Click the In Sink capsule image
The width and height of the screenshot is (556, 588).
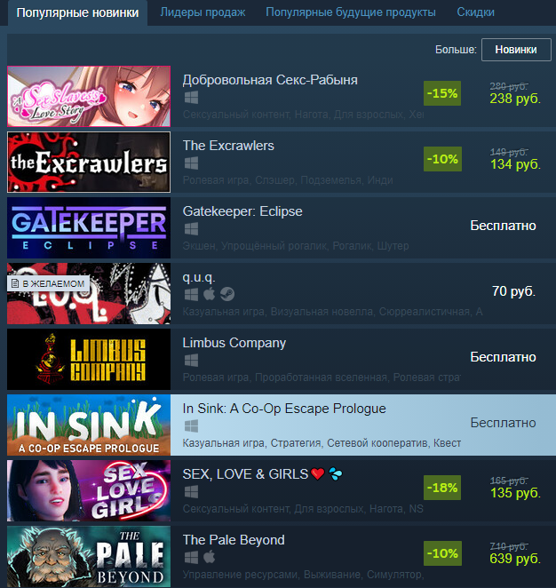point(89,425)
